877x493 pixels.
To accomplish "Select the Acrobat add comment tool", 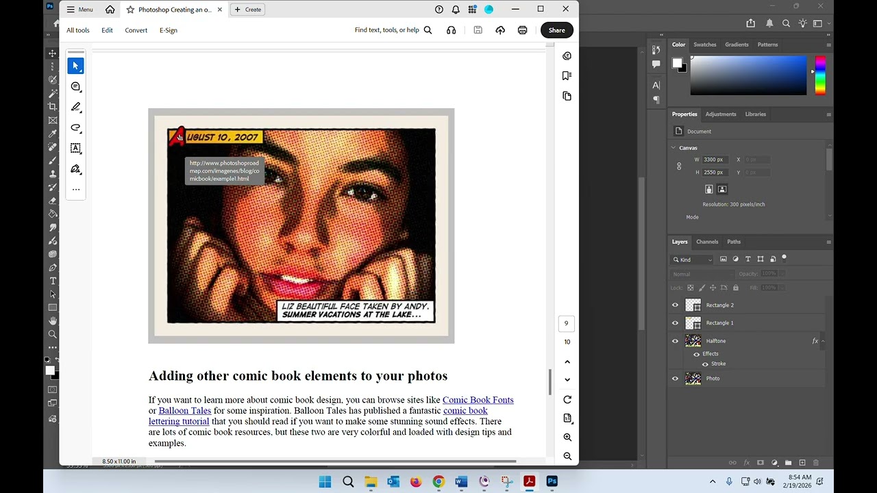I will click(76, 87).
